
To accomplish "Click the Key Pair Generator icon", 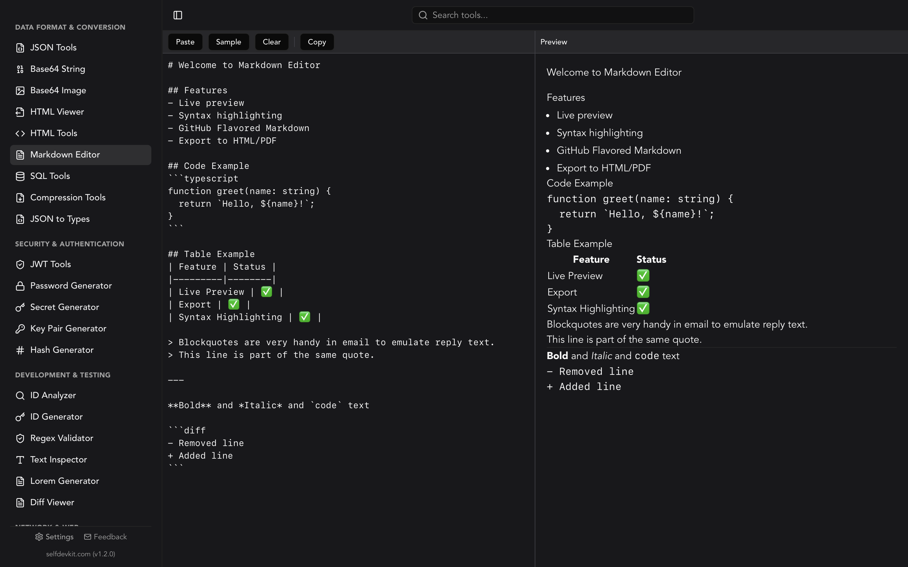I will coord(20,329).
